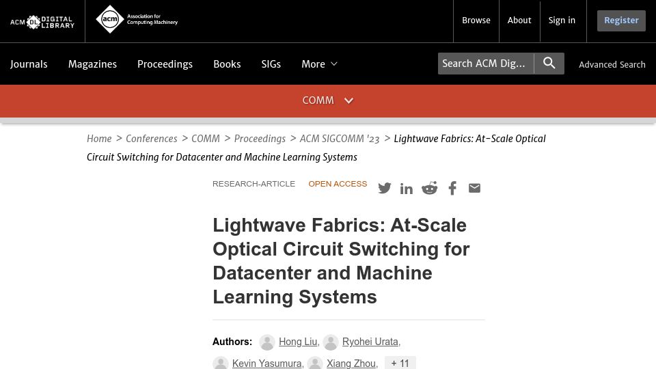
Task: Share article on Twitter
Action: pos(385,189)
